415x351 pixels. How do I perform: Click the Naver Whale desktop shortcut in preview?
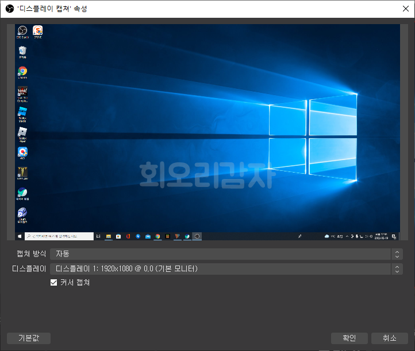coord(22,194)
